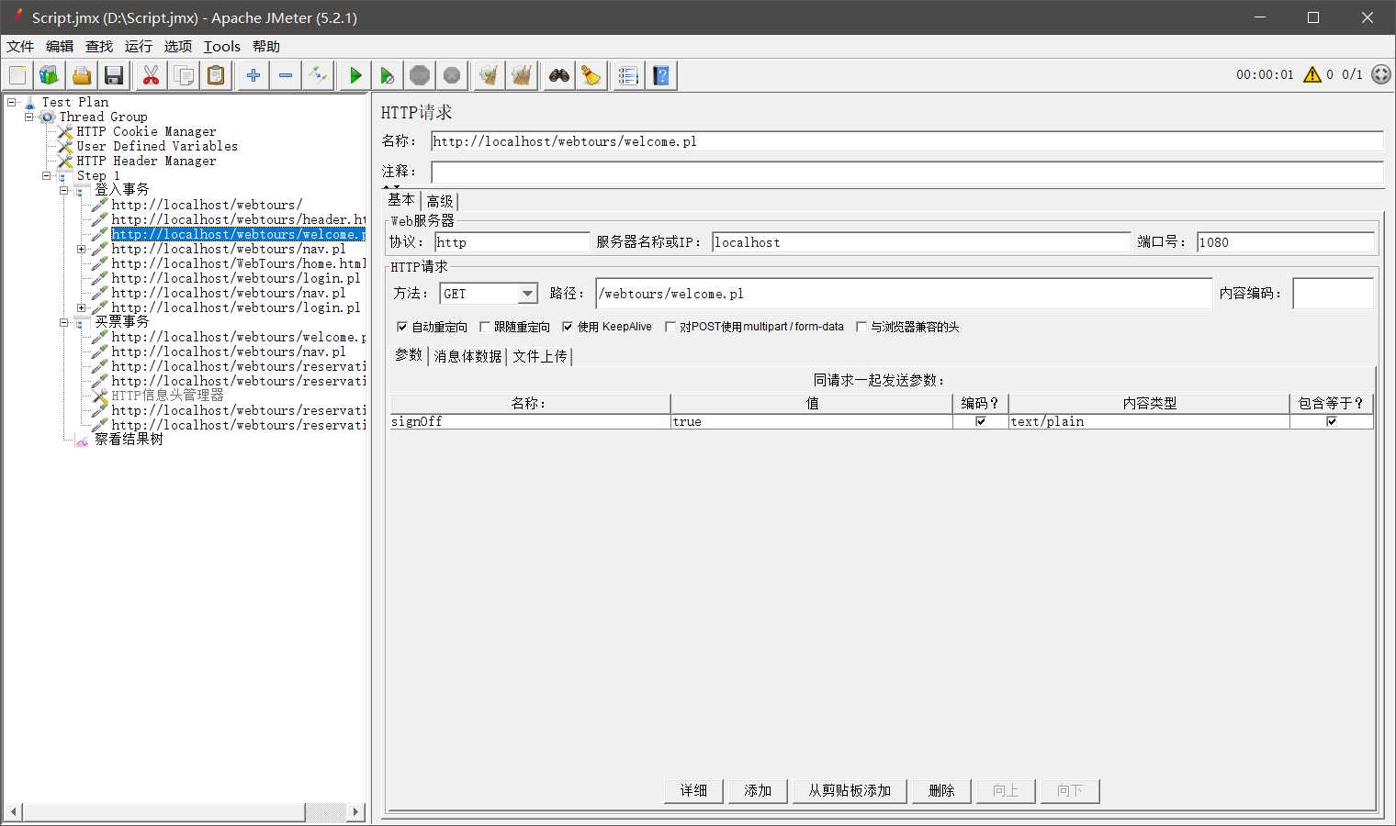The width and height of the screenshot is (1396, 826).
Task: Click the Cut scissors icon
Action: point(152,75)
